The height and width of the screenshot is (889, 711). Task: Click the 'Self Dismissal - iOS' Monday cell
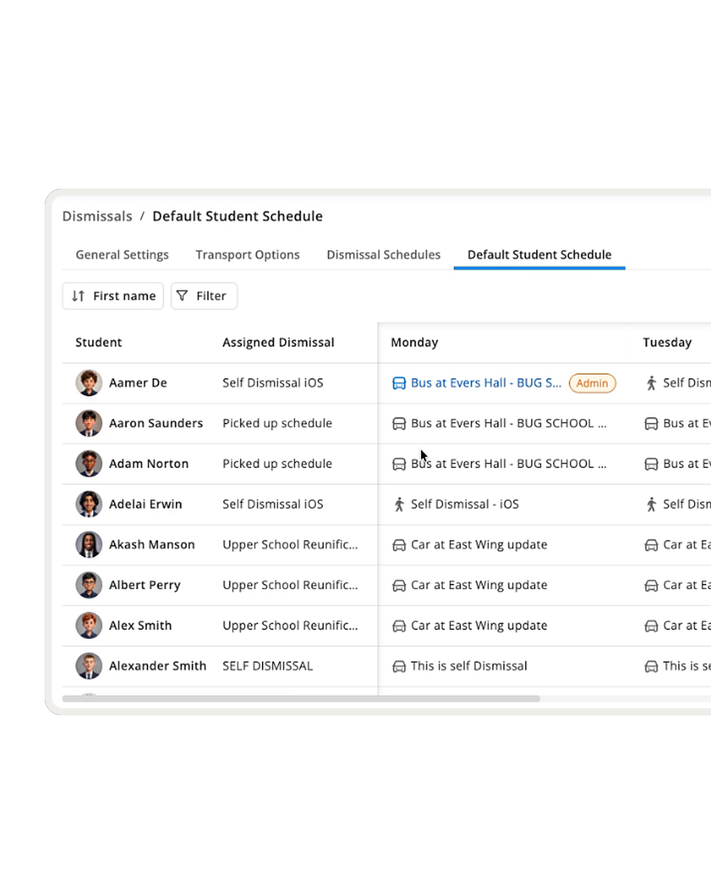(x=465, y=505)
